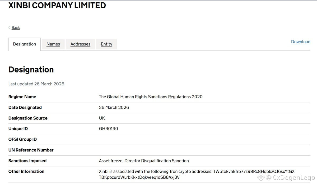The width and height of the screenshot is (317, 184).
Task: Click the Regime Name row label
Action: (22, 97)
